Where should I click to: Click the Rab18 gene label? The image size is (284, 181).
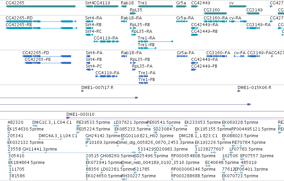click(127, 3)
